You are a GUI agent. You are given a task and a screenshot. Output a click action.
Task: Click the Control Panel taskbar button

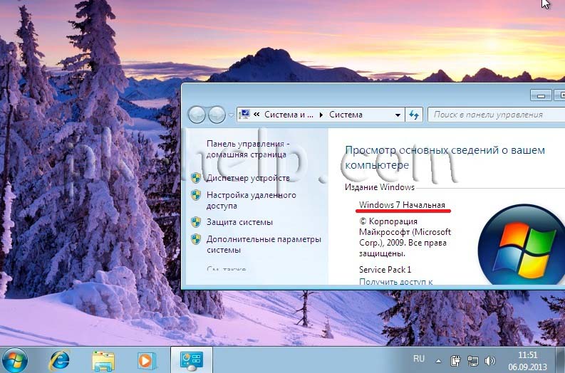click(191, 359)
